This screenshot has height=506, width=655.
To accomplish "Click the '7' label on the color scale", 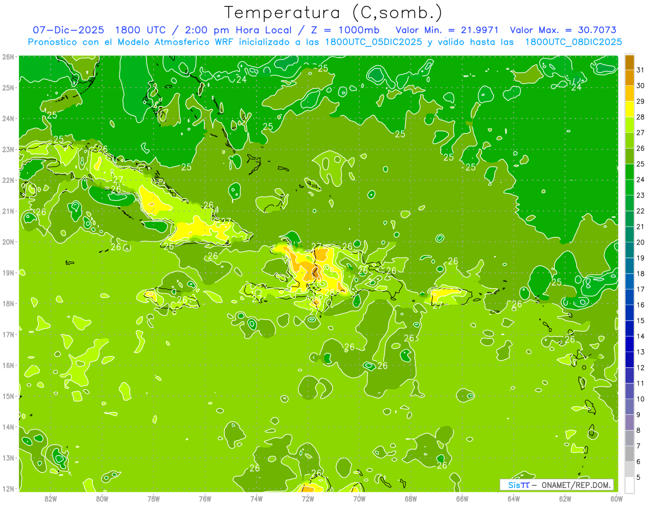I will [639, 446].
